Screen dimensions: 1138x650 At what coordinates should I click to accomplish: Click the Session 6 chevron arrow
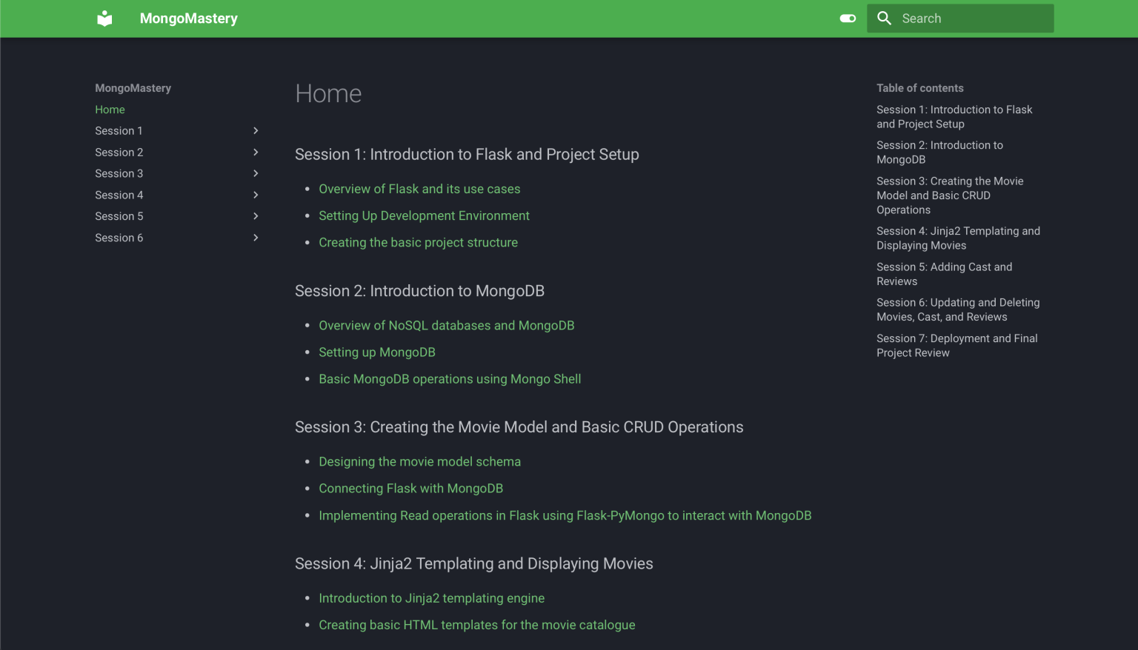coord(256,238)
